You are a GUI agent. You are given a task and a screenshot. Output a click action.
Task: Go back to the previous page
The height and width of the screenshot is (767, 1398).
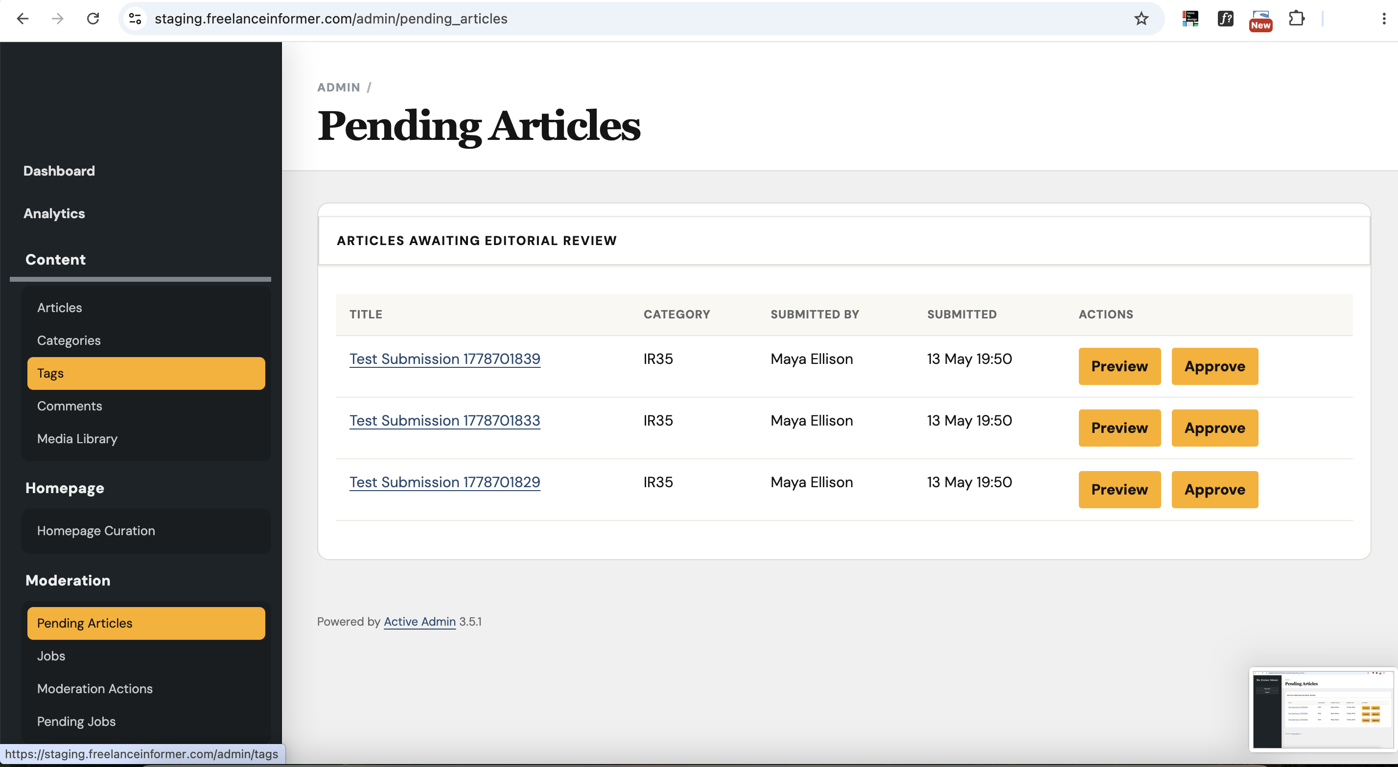pos(22,19)
